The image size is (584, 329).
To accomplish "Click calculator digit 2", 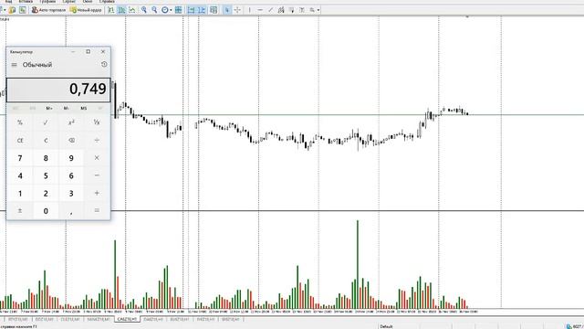I will point(46,193).
